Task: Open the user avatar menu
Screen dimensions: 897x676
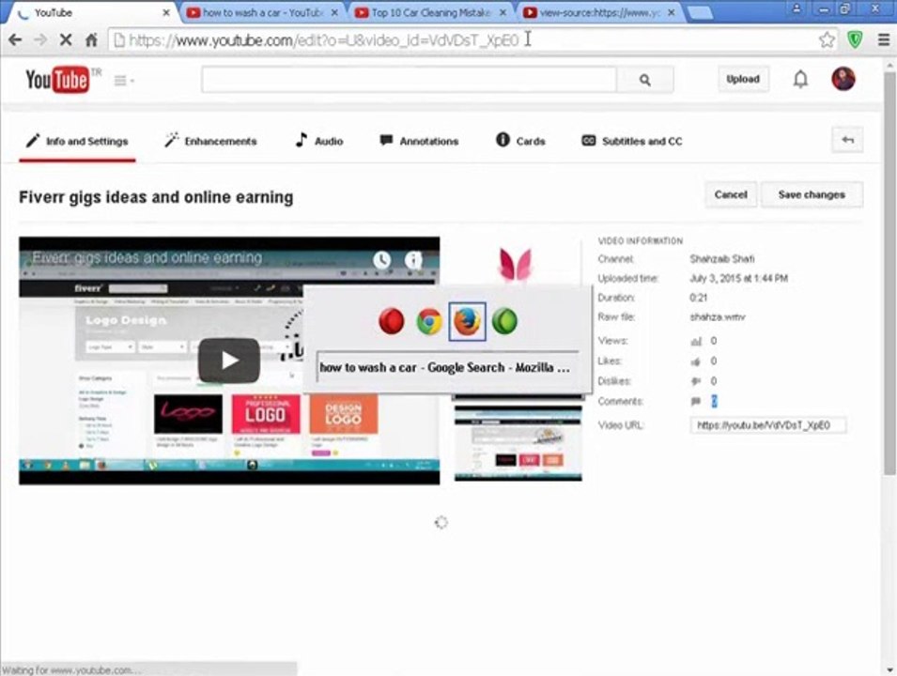Action: [843, 79]
